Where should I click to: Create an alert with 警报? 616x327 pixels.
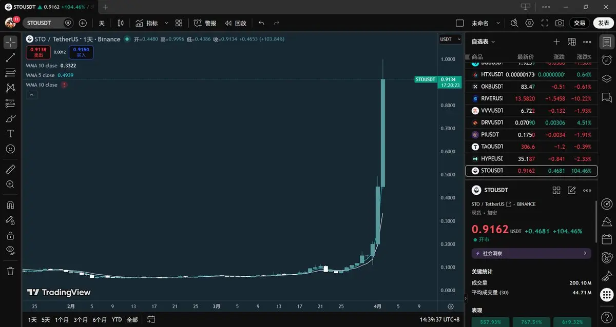pos(205,23)
